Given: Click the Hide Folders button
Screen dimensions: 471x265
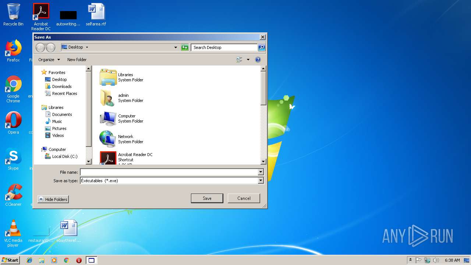Looking at the screenshot, I should coord(53,199).
